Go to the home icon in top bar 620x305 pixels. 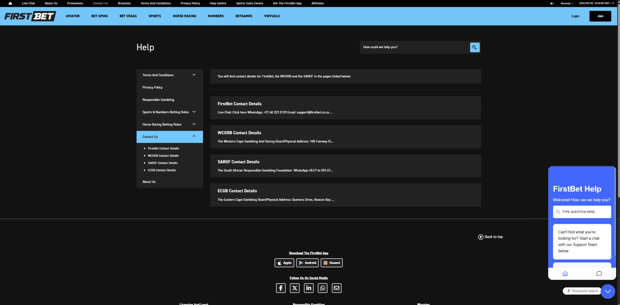10,4
